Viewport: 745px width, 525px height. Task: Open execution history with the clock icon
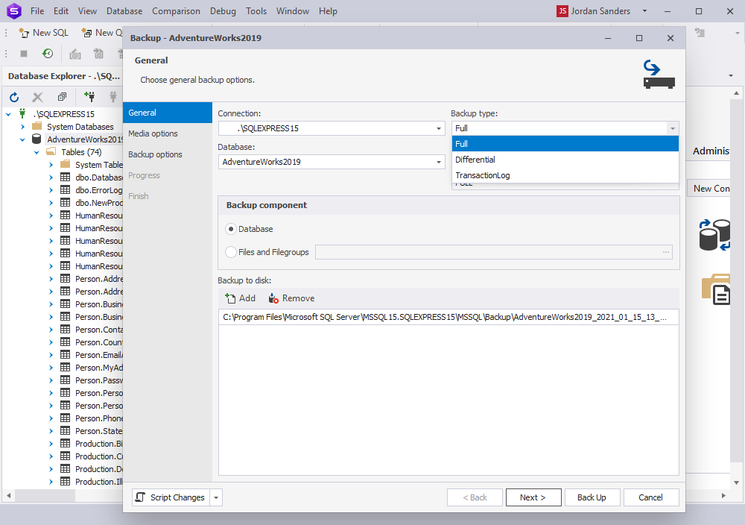(48, 53)
